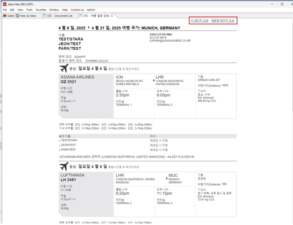Open the Edit menu
Screen dimensions: 293x225
[x=12, y=10]
